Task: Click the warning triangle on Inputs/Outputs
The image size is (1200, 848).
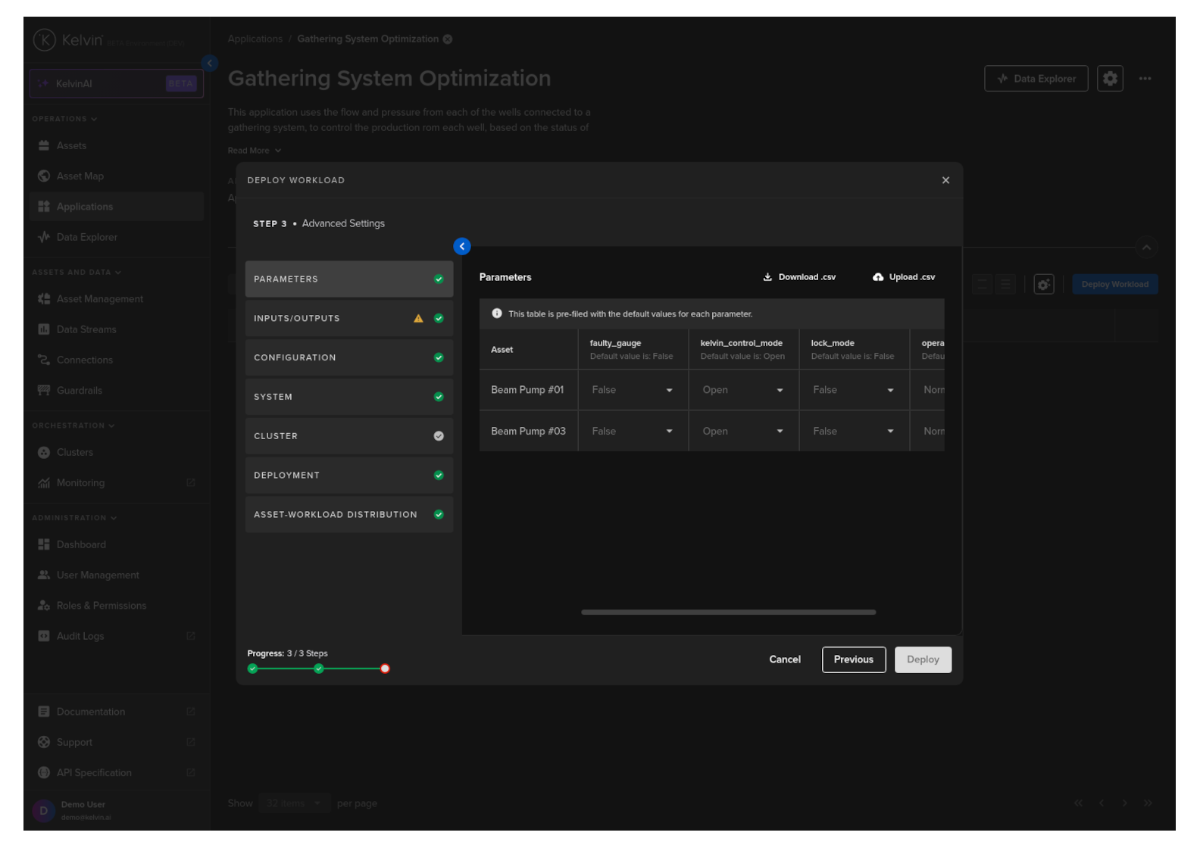Action: 418,319
